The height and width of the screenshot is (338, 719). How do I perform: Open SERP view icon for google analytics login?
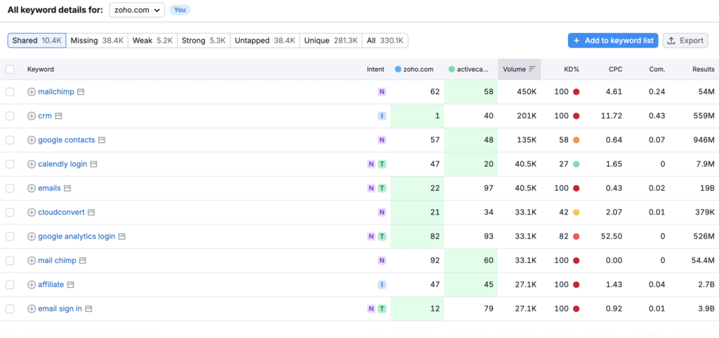point(122,236)
